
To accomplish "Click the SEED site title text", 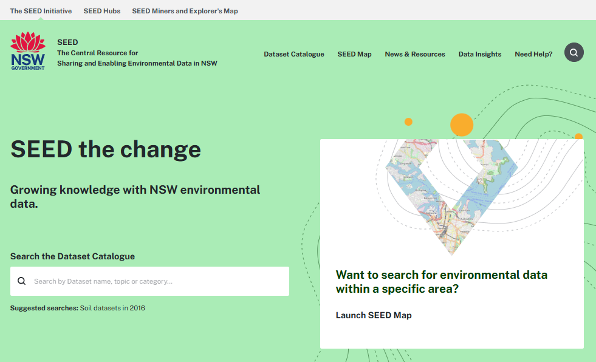I will [67, 42].
